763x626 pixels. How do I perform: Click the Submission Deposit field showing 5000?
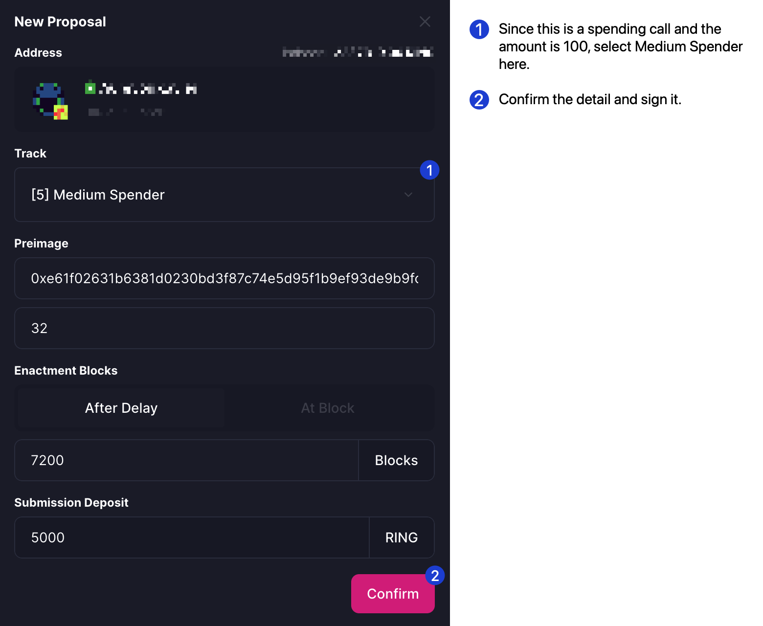click(192, 537)
